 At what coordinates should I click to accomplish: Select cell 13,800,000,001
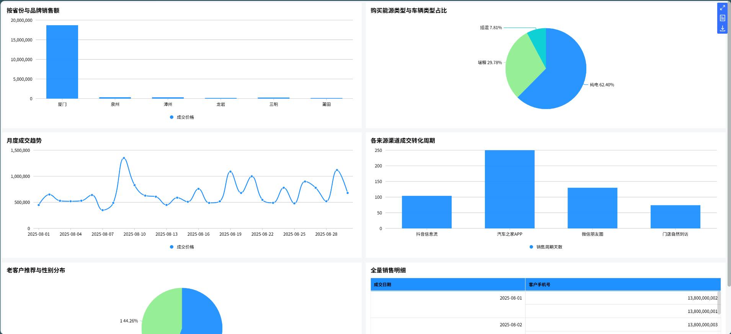pyautogui.click(x=623, y=311)
